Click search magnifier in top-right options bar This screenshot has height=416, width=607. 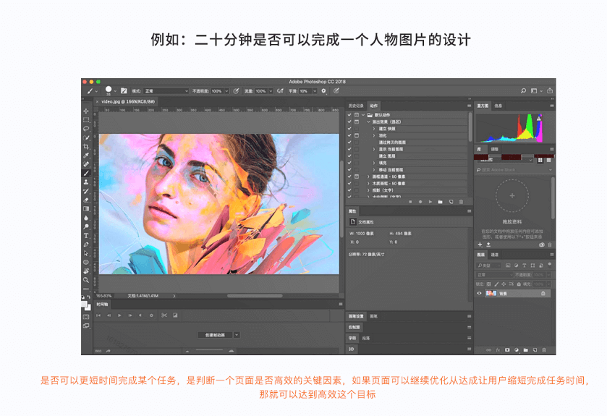[x=523, y=91]
